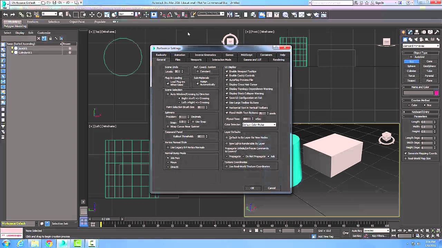Open the Standard Primitives dropdown

coord(421,46)
